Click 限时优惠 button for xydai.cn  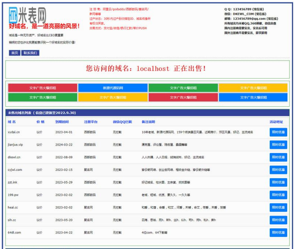(278, 132)
